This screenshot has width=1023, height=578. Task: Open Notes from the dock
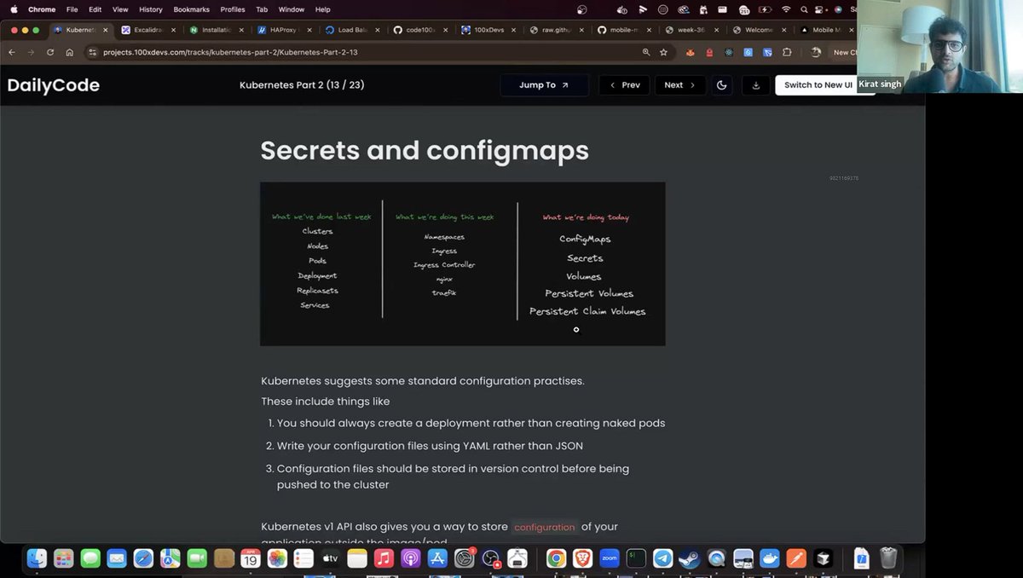pyautogui.click(x=357, y=558)
